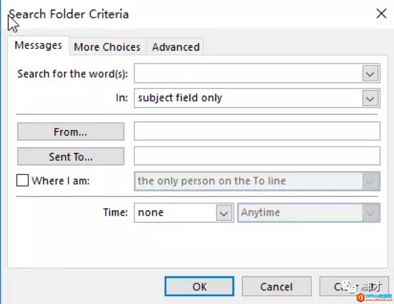Screen dimensions: 394x304
Task: Close the Search Folder Criteria dialog
Action: pyautogui.click(x=381, y=14)
